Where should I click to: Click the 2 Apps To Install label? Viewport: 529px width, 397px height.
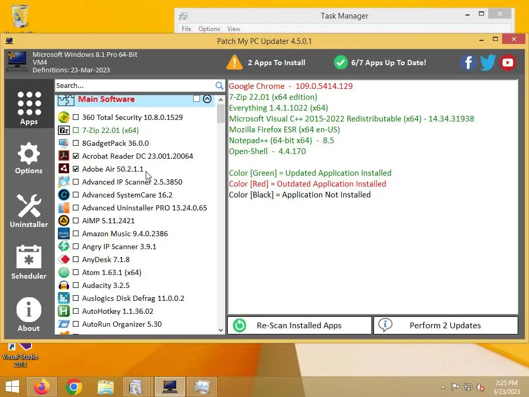pos(277,63)
